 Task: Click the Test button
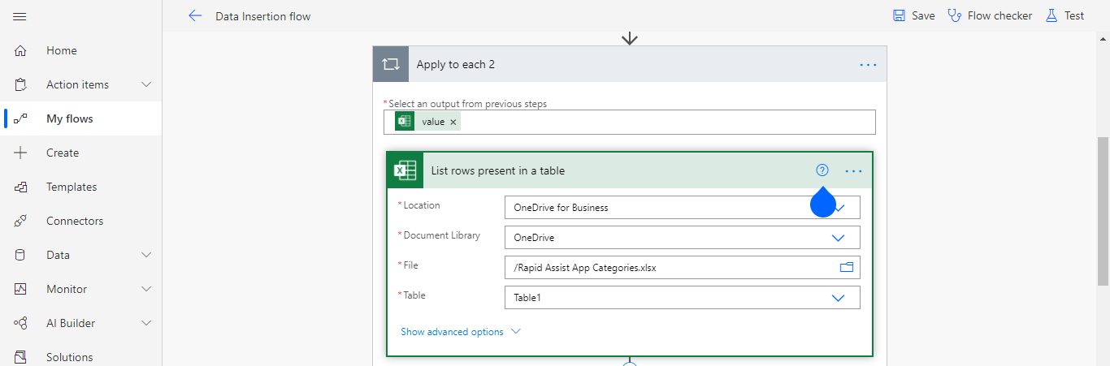tap(1064, 15)
